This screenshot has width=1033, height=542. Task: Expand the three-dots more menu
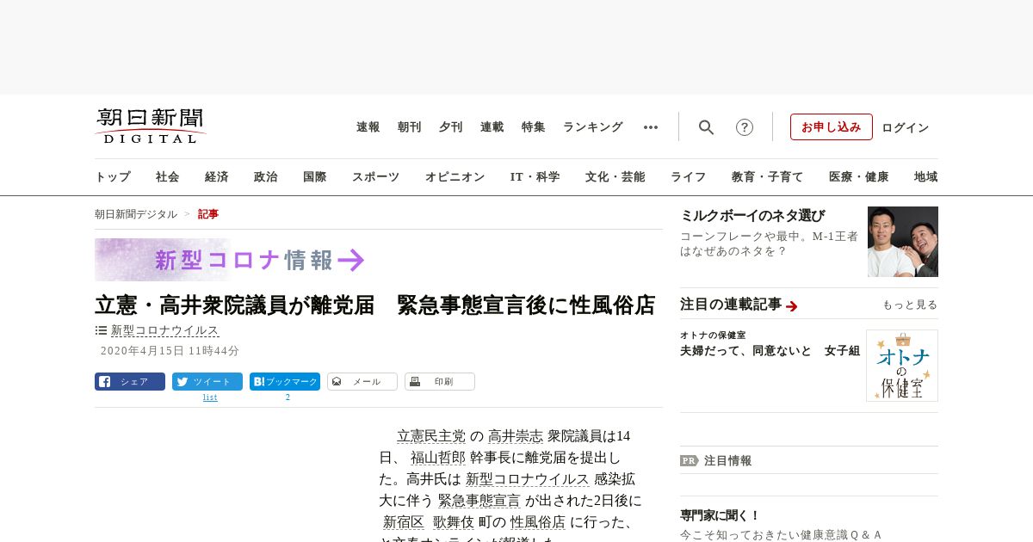[651, 127]
